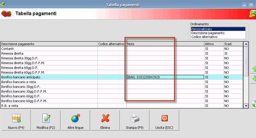256x138 pixels.
Task: Select Bonifico bancario 30gg D.F.F.M. row
Action: (122, 91)
